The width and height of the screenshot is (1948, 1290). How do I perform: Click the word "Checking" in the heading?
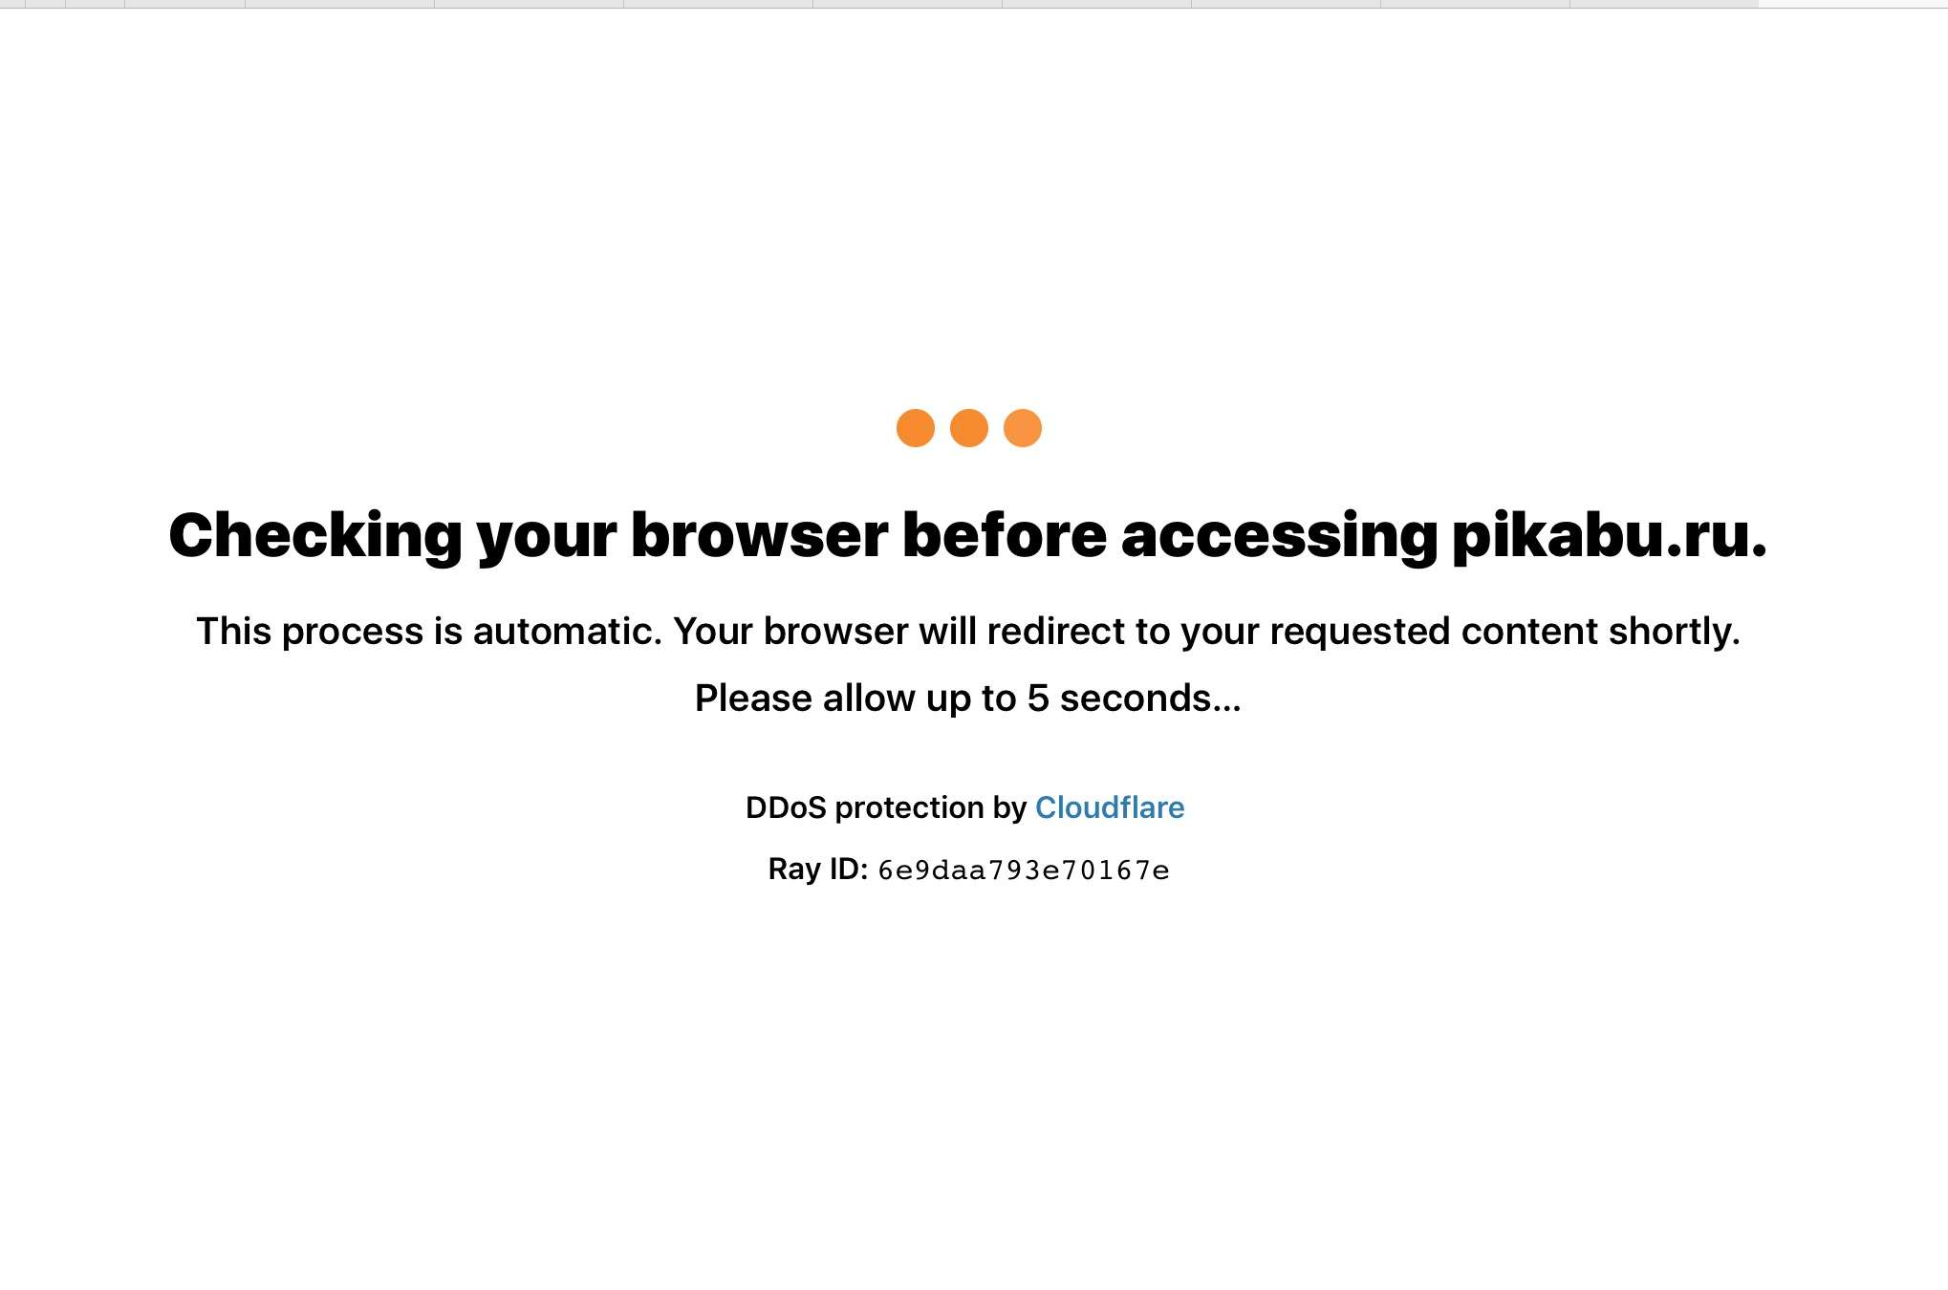click(315, 535)
